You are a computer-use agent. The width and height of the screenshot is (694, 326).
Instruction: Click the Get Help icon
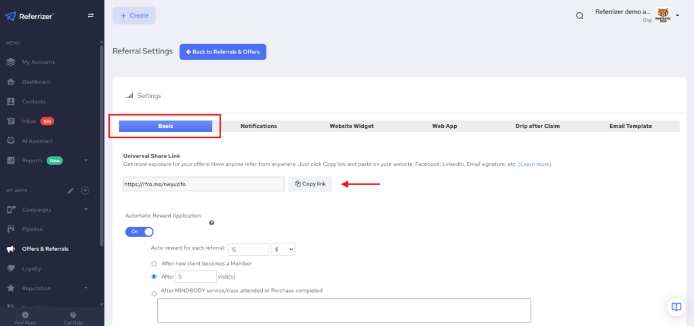[73, 315]
